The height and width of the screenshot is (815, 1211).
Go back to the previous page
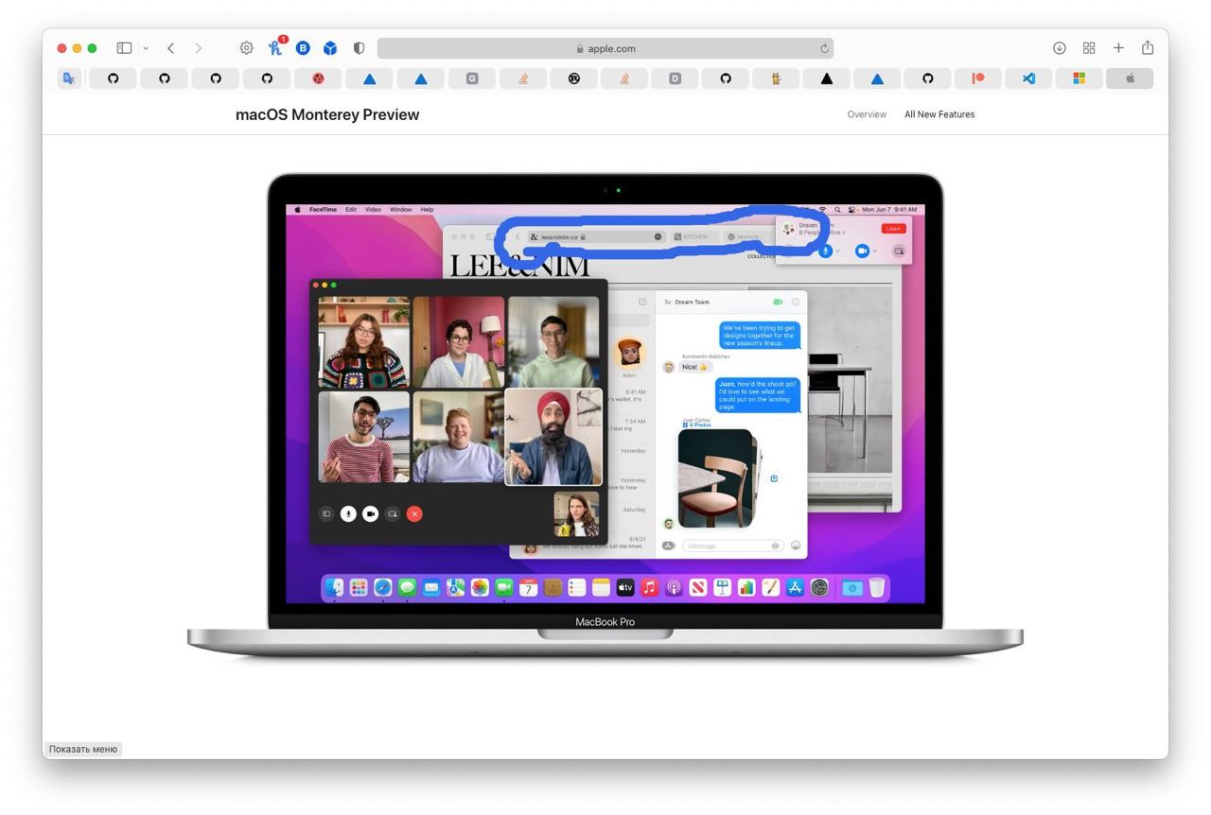[170, 48]
